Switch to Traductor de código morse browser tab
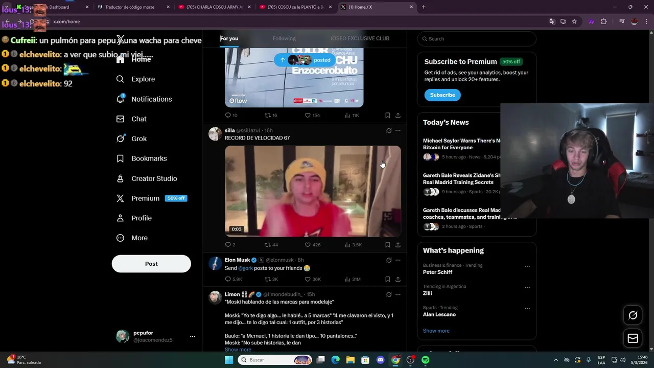The width and height of the screenshot is (654, 368). (133, 7)
